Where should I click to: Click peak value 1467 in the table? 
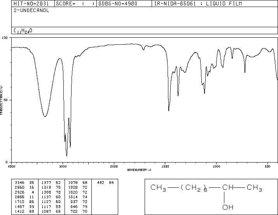coord(19,207)
